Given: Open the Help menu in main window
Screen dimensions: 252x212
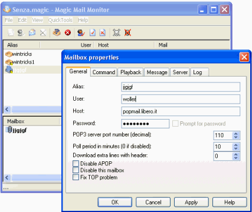Looking at the screenshot, I should pos(83,20).
